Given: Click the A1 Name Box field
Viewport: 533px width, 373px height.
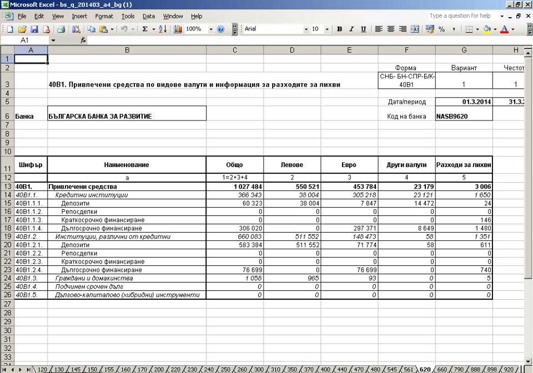Looking at the screenshot, I should (25, 41).
